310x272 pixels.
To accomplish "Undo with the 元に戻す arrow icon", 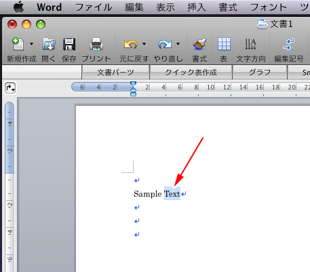I will coord(130,44).
